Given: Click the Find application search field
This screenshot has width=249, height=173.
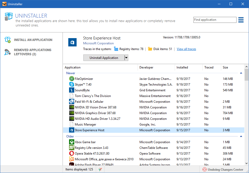Looking at the screenshot, I should coord(215,20).
